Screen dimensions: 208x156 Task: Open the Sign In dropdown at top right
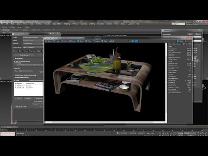coord(178,24)
